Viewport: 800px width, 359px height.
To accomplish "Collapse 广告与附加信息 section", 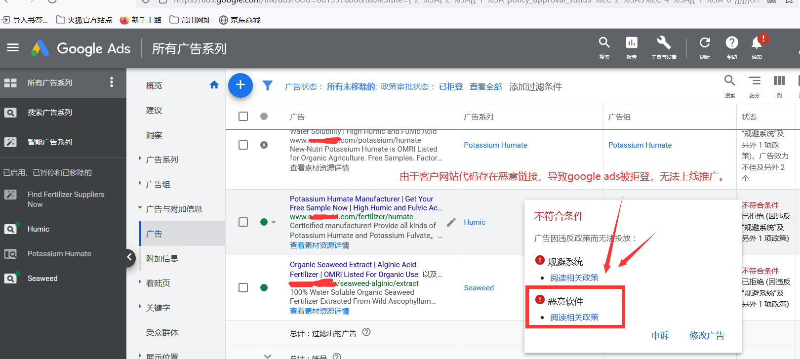I will [x=140, y=208].
